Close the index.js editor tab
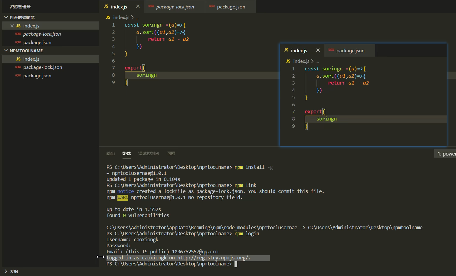 point(138,6)
